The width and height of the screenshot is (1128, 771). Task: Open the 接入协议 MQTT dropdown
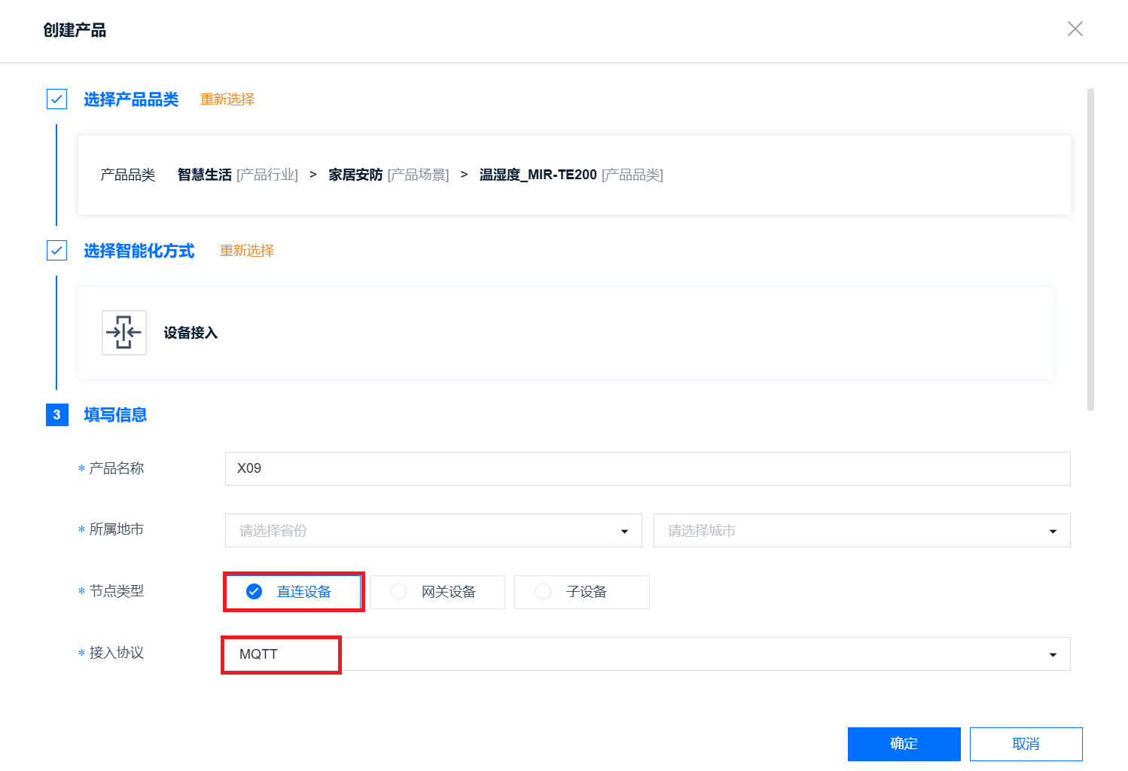pos(648,654)
